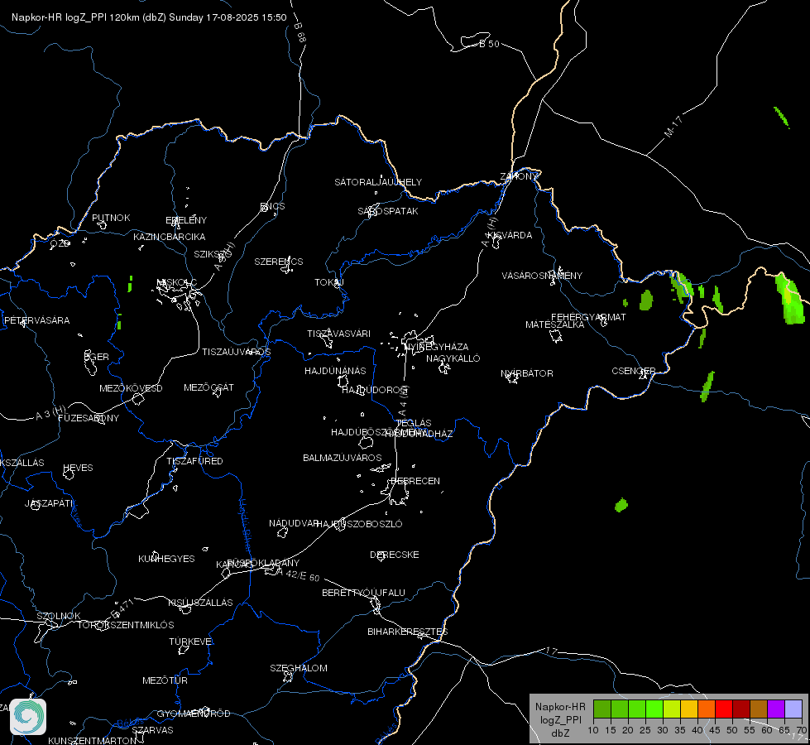Click the JÁSZAPÁTI town label

[49, 503]
